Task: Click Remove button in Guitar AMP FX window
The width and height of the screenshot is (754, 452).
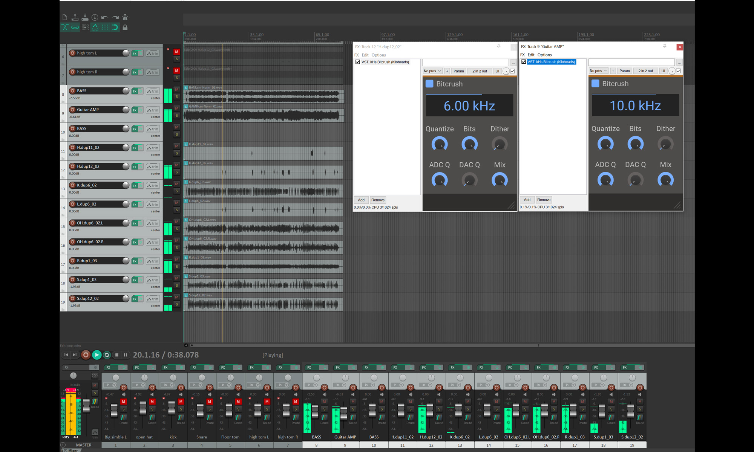Action: pyautogui.click(x=544, y=200)
